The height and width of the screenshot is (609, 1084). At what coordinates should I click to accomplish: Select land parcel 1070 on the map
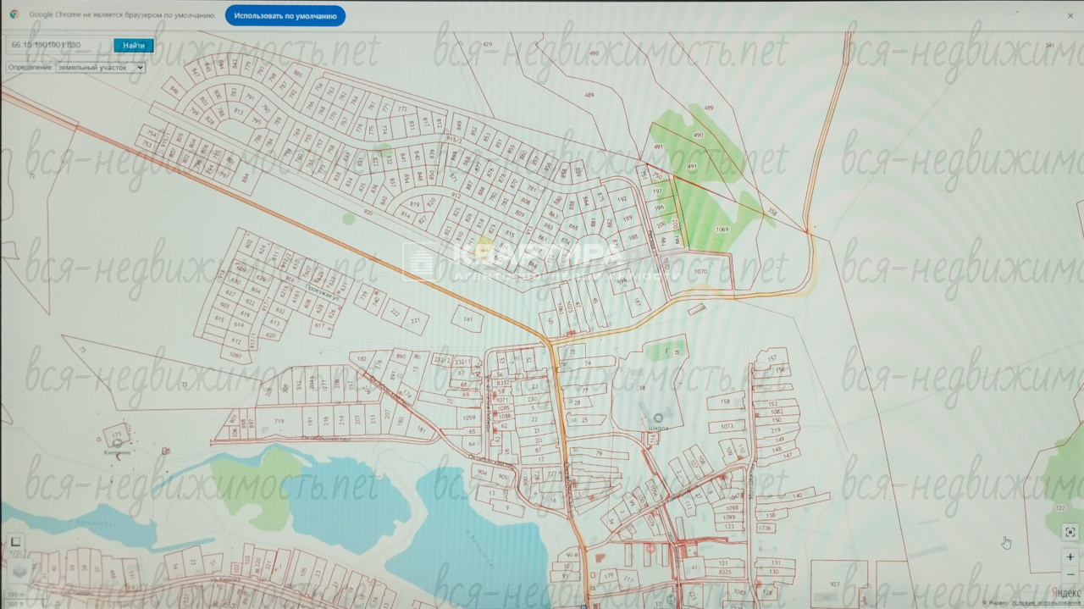click(700, 271)
